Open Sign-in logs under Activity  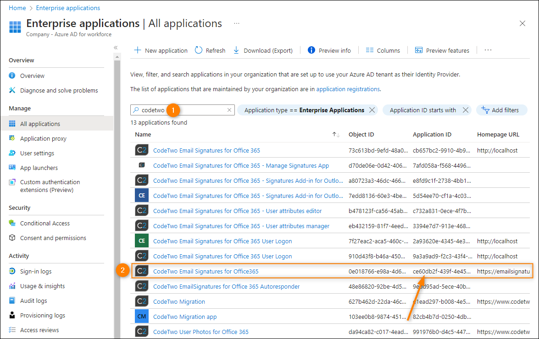(36, 271)
